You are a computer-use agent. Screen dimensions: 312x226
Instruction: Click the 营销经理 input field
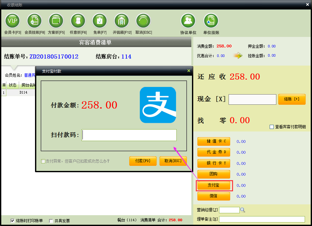tap(229, 210)
